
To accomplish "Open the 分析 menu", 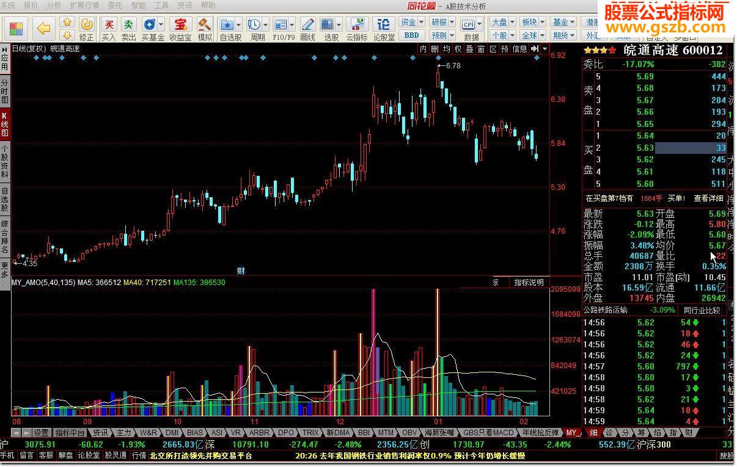I will (x=54, y=5).
